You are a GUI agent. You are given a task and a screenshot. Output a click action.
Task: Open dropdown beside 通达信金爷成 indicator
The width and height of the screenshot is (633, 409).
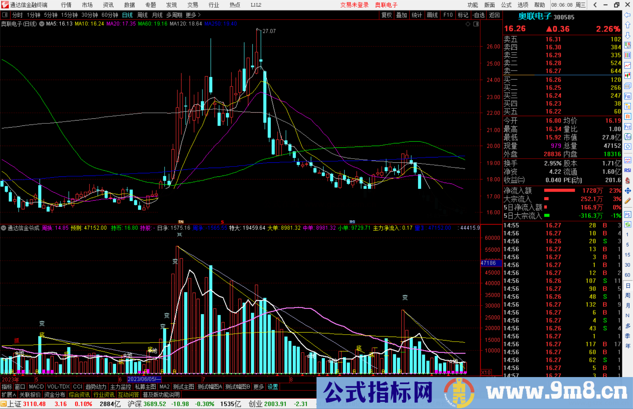click(x=4, y=228)
